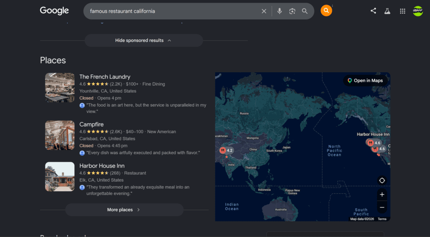Open the Harbor House Inn listing title
Viewport: 430px width, 237px height.
click(x=102, y=166)
